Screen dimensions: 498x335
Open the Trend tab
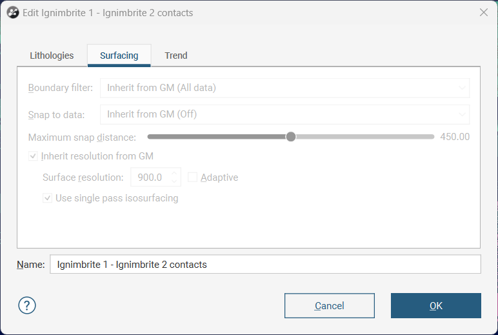click(x=176, y=56)
